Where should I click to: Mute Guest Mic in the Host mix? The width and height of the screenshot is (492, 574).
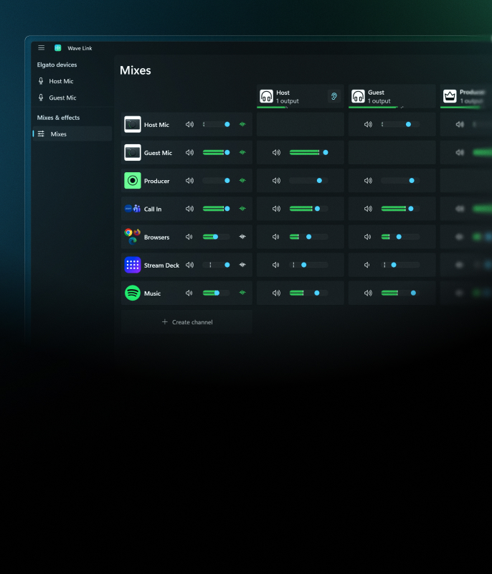pos(276,153)
